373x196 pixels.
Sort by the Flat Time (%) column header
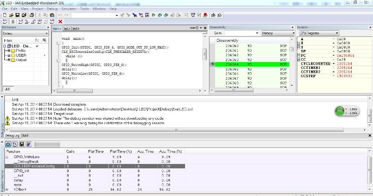(x=122, y=151)
